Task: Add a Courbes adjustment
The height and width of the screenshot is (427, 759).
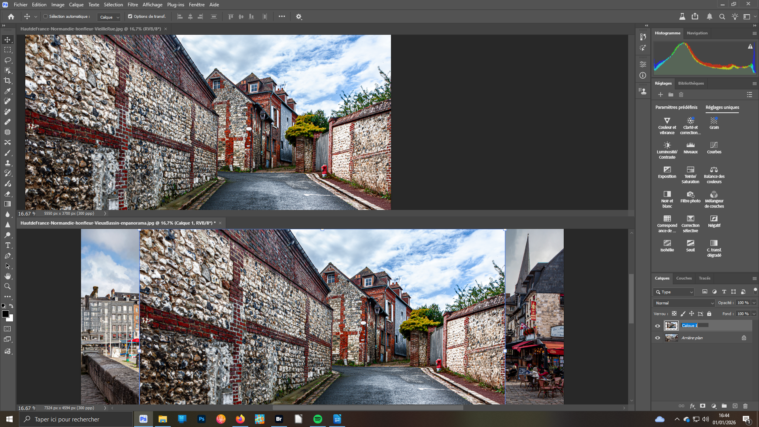Action: coord(714,147)
